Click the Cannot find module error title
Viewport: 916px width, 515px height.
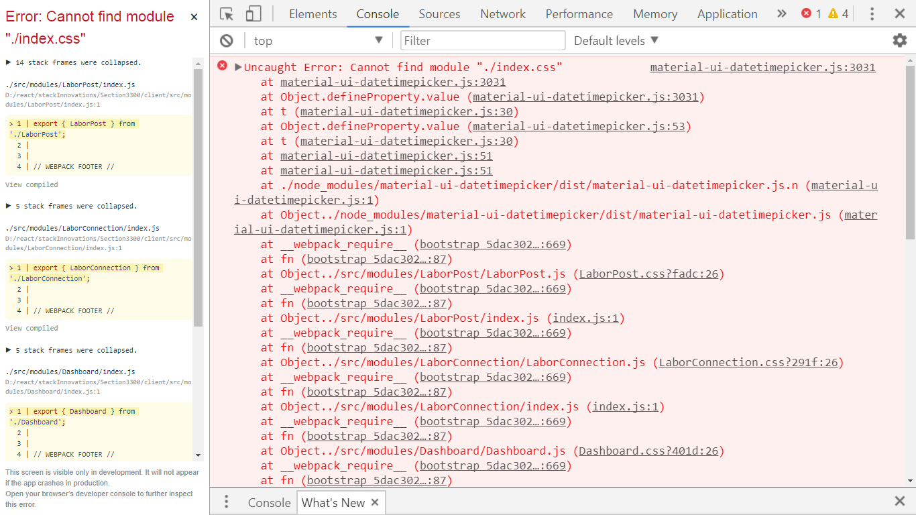[x=90, y=27]
